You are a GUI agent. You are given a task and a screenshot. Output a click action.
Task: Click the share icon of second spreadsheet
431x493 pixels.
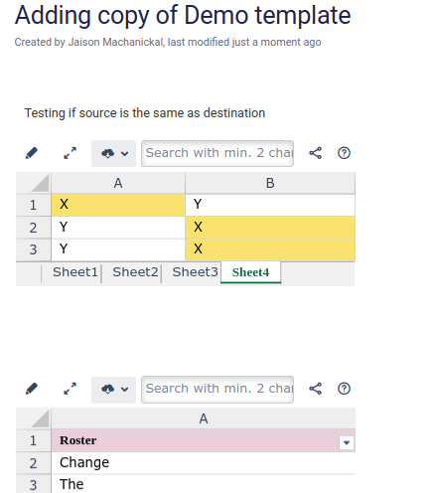pos(315,389)
